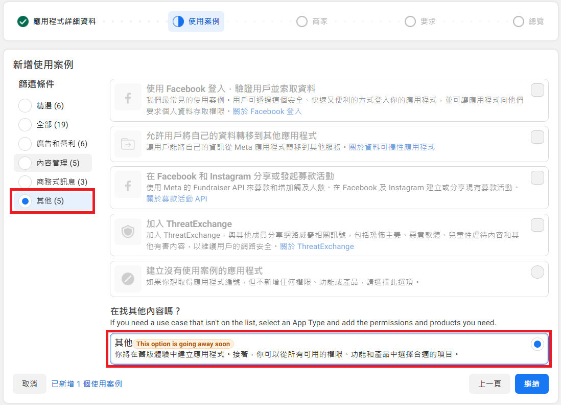Click the 使用 Facebook 登入 card title

tap(231, 89)
